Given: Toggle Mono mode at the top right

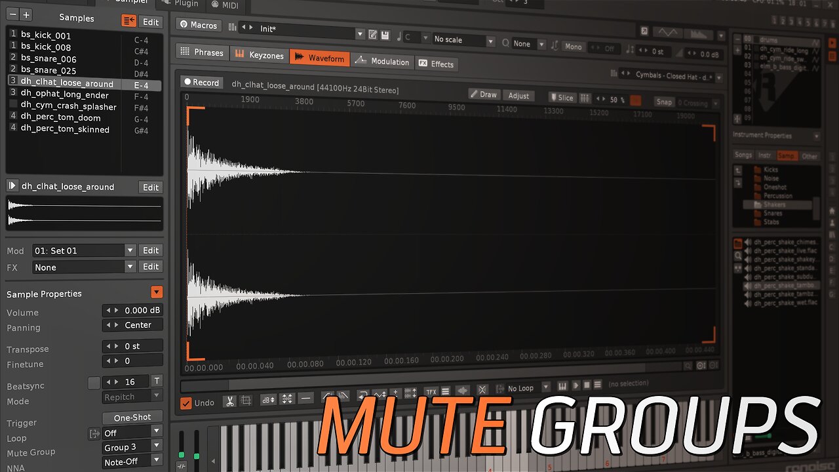Looking at the screenshot, I should [572, 47].
